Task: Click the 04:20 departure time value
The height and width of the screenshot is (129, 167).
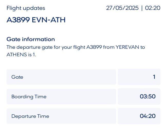Action: coord(147,116)
